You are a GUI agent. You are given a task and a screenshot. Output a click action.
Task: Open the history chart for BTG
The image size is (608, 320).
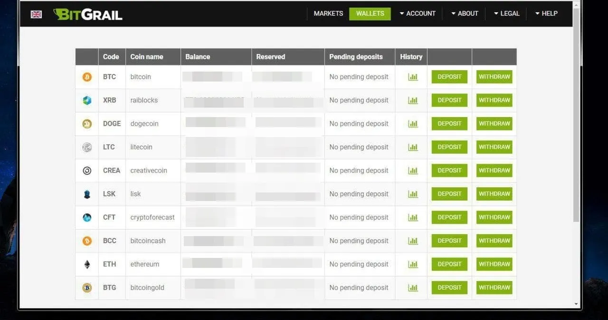[413, 288]
